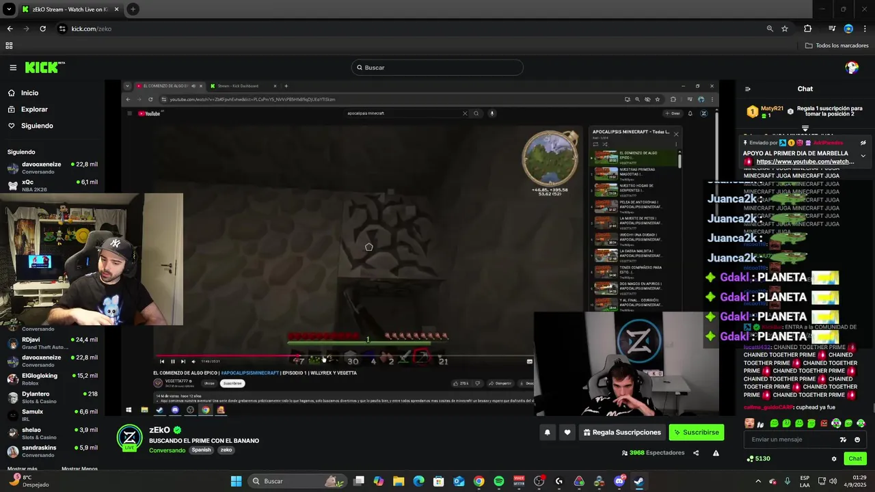Go back in browser history

[10, 29]
